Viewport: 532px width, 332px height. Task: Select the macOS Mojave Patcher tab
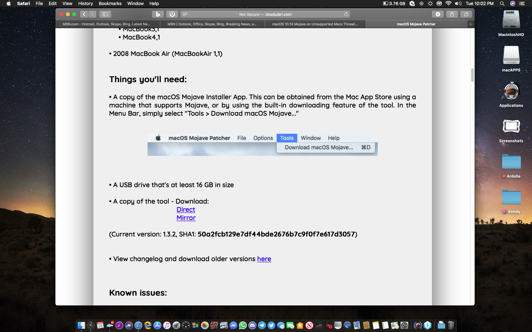point(416,24)
